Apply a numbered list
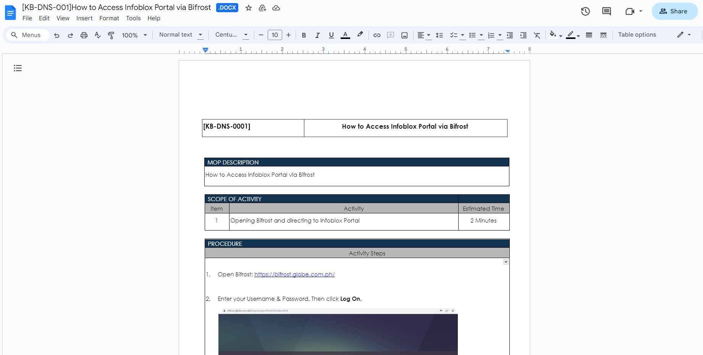 click(491, 35)
